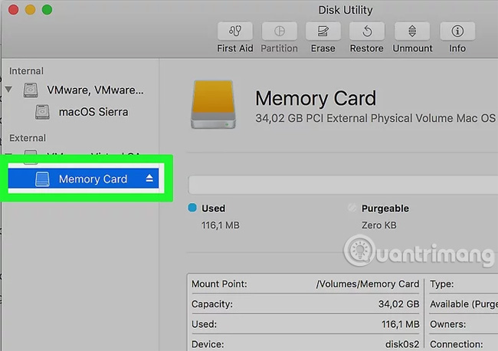Click the Zero KB purgeable value
This screenshot has width=498, height=351.
[x=379, y=225]
